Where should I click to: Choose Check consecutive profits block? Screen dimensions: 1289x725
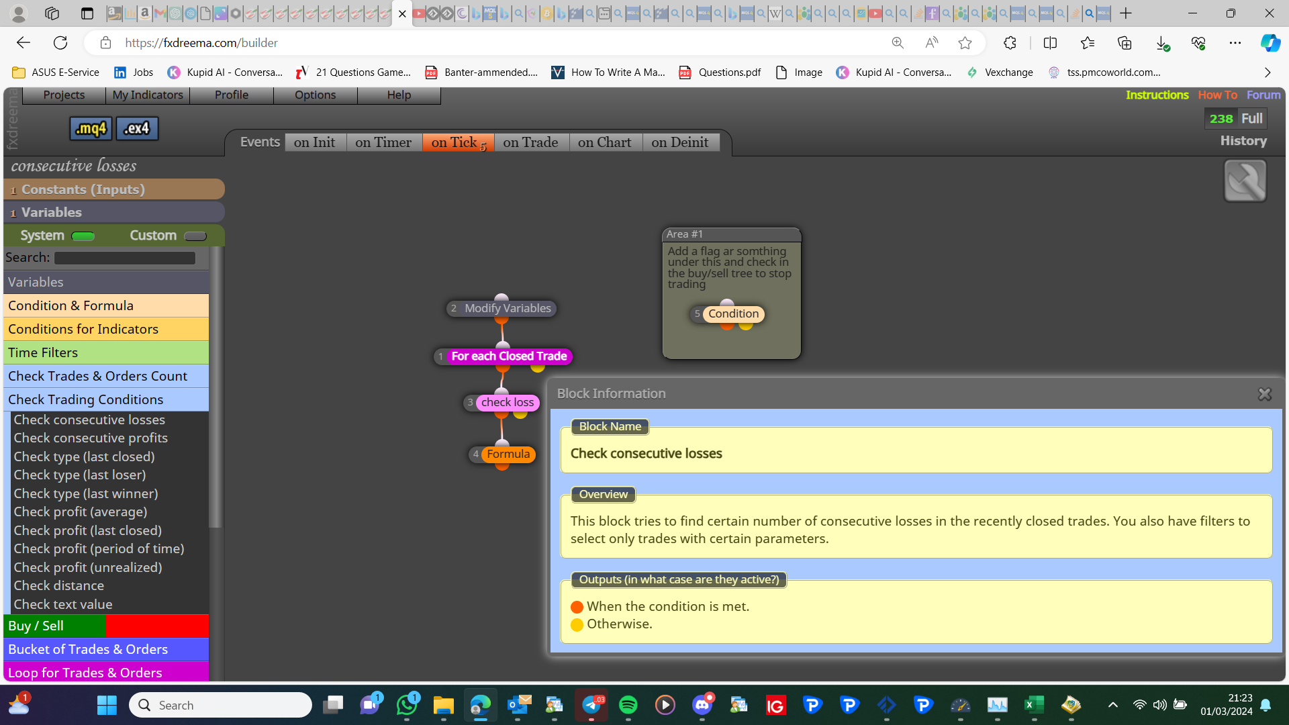91,438
